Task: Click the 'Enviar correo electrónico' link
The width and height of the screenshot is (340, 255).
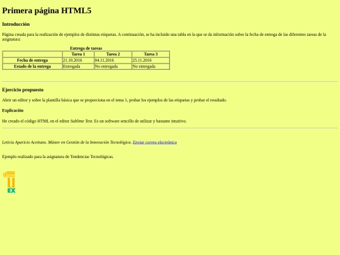Action: tap(155, 142)
